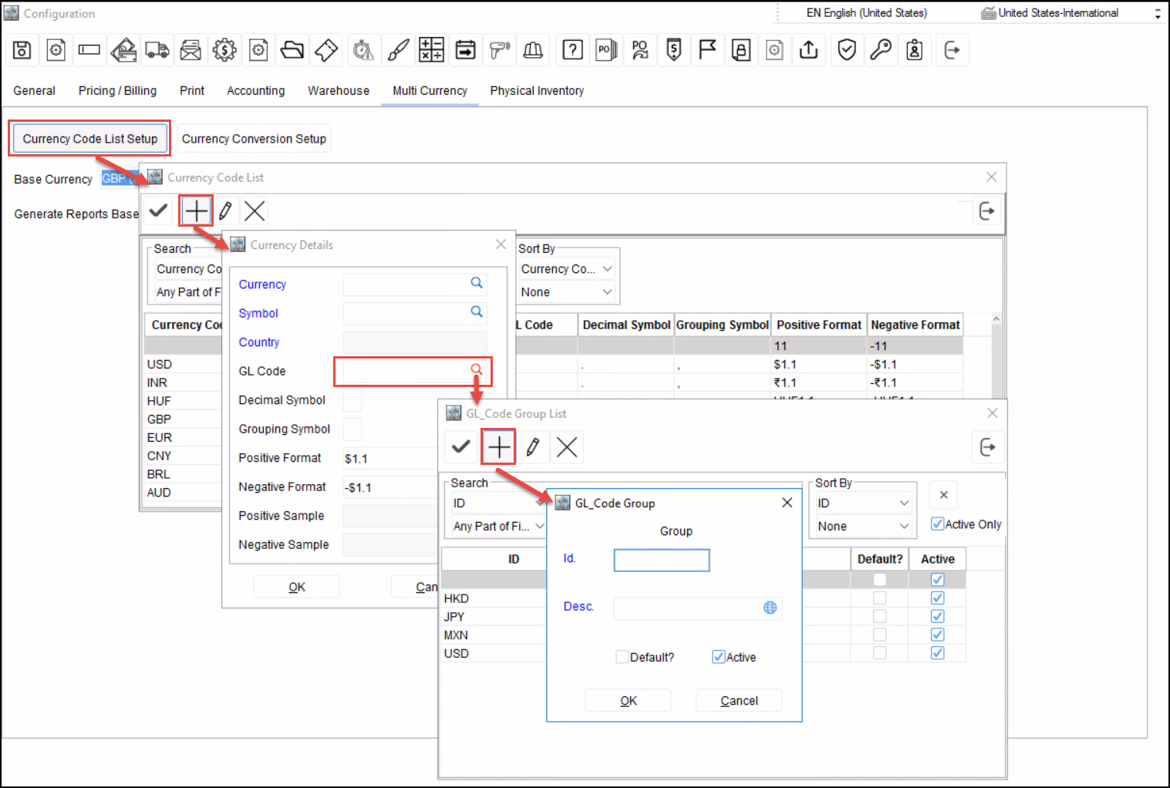Click the key icon in toolbar
The width and height of the screenshot is (1170, 788).
[881, 50]
